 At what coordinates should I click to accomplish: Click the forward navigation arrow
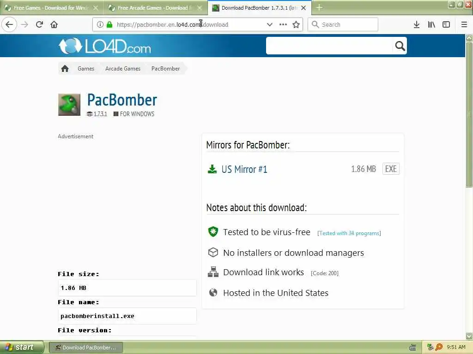[24, 24]
